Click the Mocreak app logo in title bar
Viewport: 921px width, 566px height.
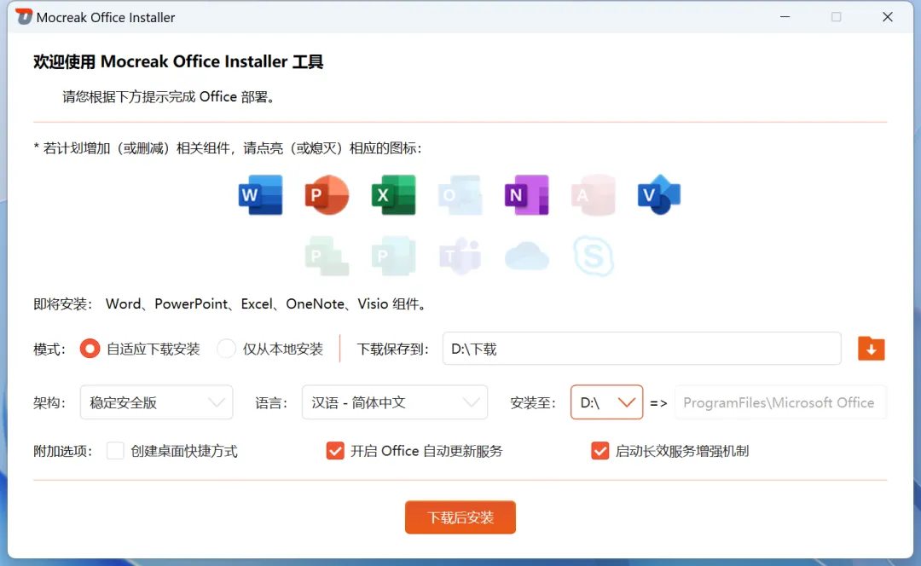(x=24, y=17)
